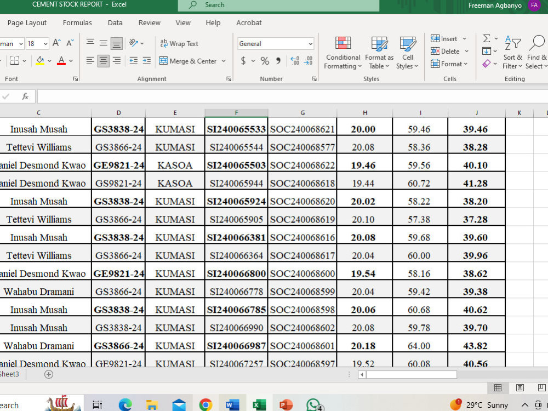The width and height of the screenshot is (548, 411).
Task: Increase font size with the larger A icon
Action: [56, 43]
